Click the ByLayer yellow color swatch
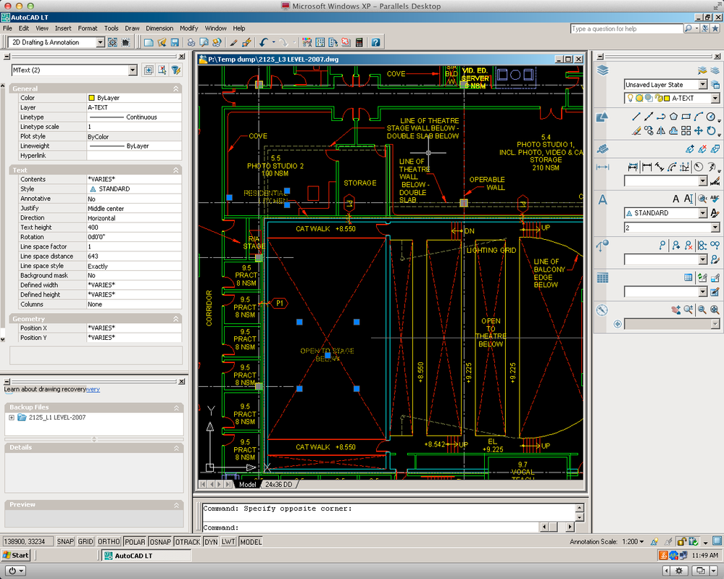 coord(91,98)
